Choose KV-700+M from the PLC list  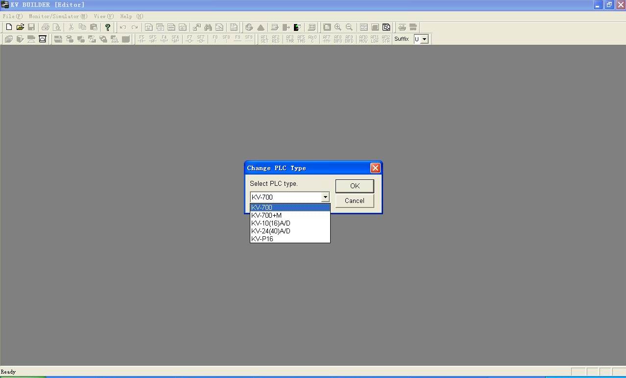(267, 215)
